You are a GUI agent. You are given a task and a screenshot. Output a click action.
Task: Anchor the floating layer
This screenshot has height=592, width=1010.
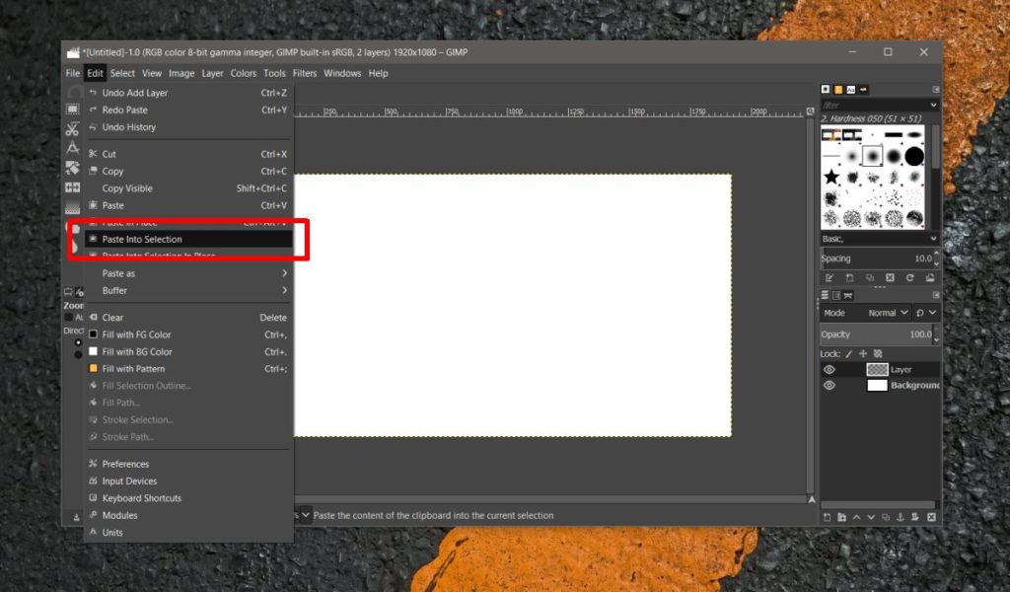pyautogui.click(x=900, y=517)
